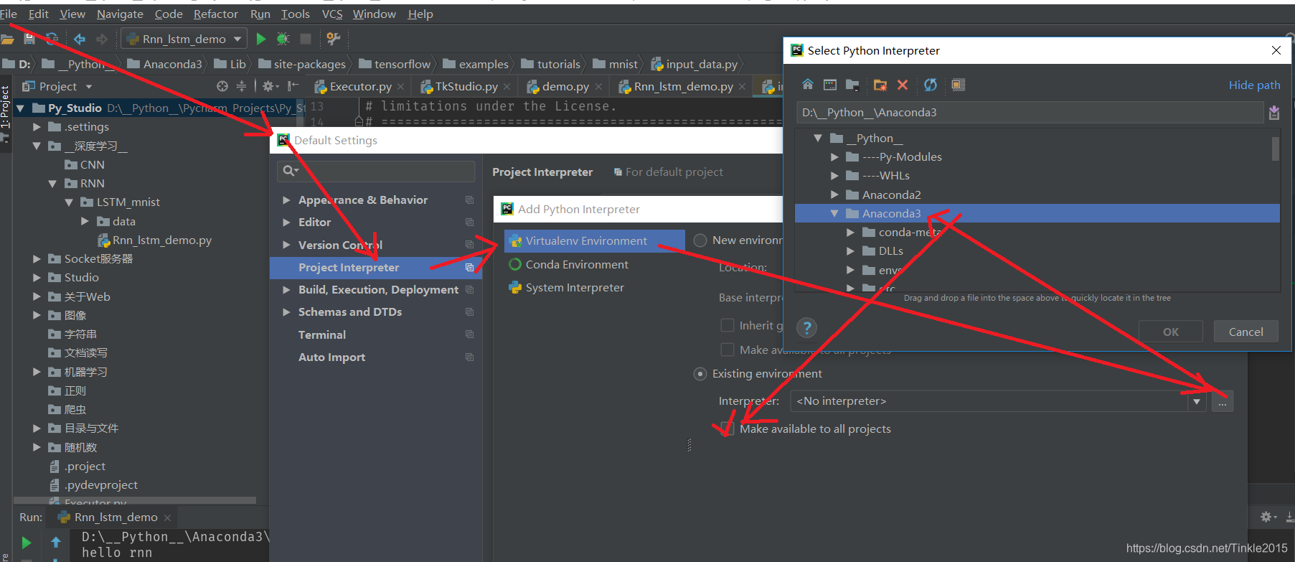Open Rnn_lstm_demo.py in the Project tree
This screenshot has width=1295, height=562.
tap(161, 240)
